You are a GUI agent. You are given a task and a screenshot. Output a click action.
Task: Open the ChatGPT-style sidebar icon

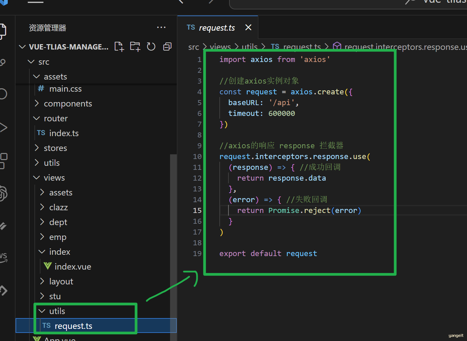(x=3, y=194)
